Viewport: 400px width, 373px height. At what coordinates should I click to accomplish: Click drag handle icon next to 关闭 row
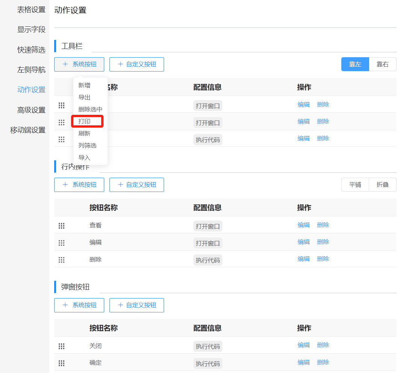tap(61, 346)
